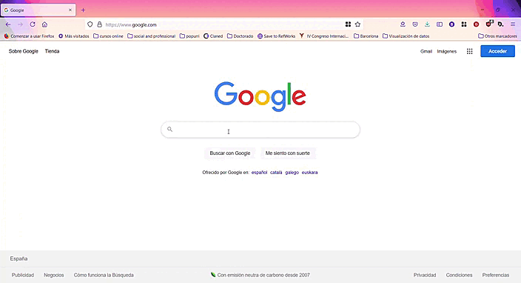Switch Google language to català
Image resolution: width=521 pixels, height=283 pixels.
pos(276,173)
